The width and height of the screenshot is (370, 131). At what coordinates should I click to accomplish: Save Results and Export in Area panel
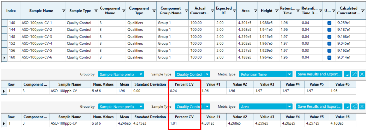[319, 107]
